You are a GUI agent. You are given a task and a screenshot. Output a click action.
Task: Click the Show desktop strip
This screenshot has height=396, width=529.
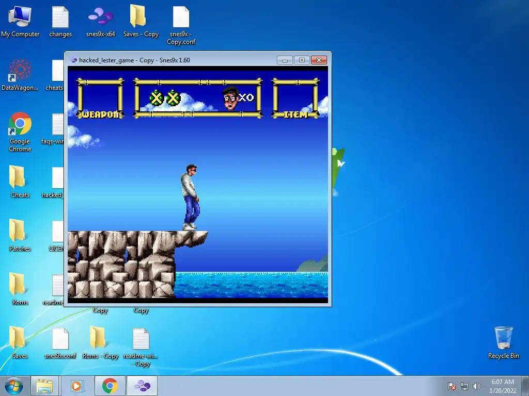pyautogui.click(x=526, y=386)
